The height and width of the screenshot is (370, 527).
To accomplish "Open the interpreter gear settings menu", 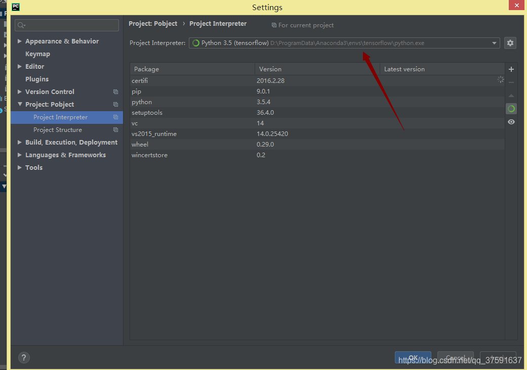I will coord(510,43).
